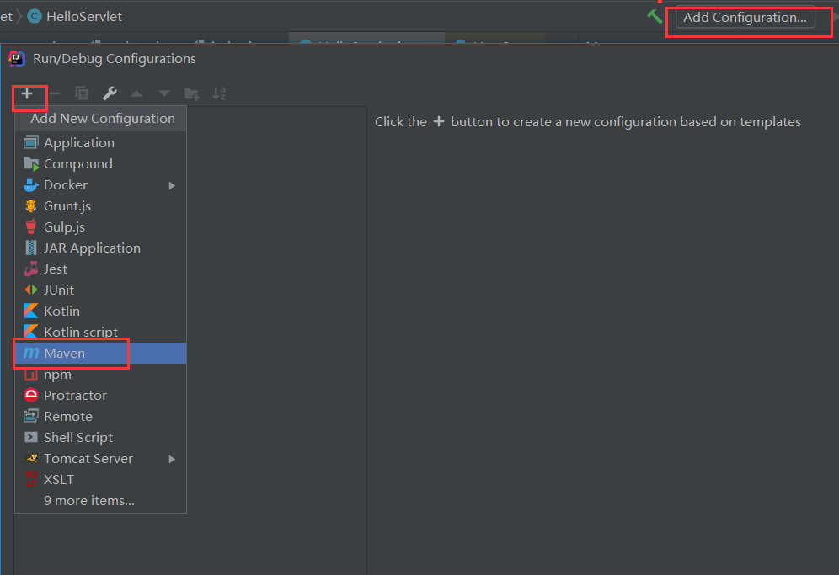The height and width of the screenshot is (575, 839).
Task: Click the Move Down arrow icon
Action: click(164, 93)
